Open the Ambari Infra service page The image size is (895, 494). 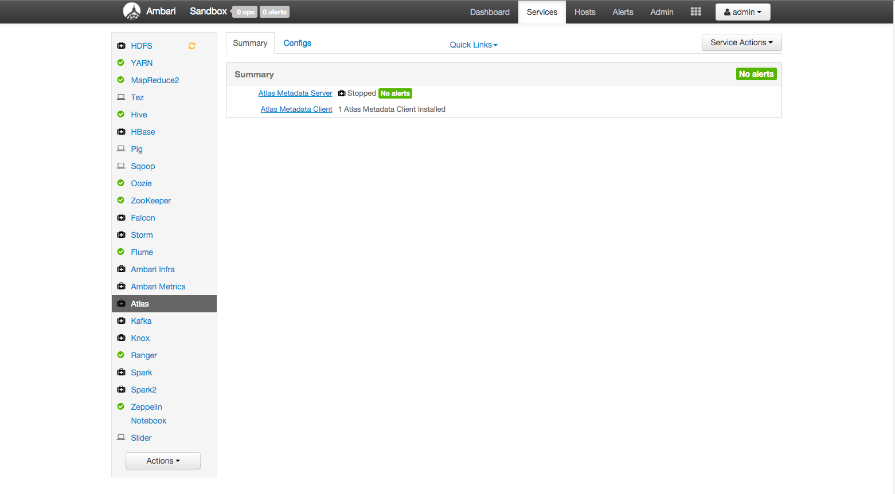[153, 269]
